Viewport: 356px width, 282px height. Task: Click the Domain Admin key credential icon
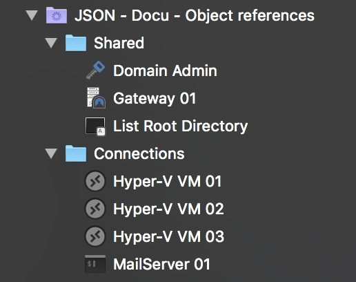(x=95, y=70)
